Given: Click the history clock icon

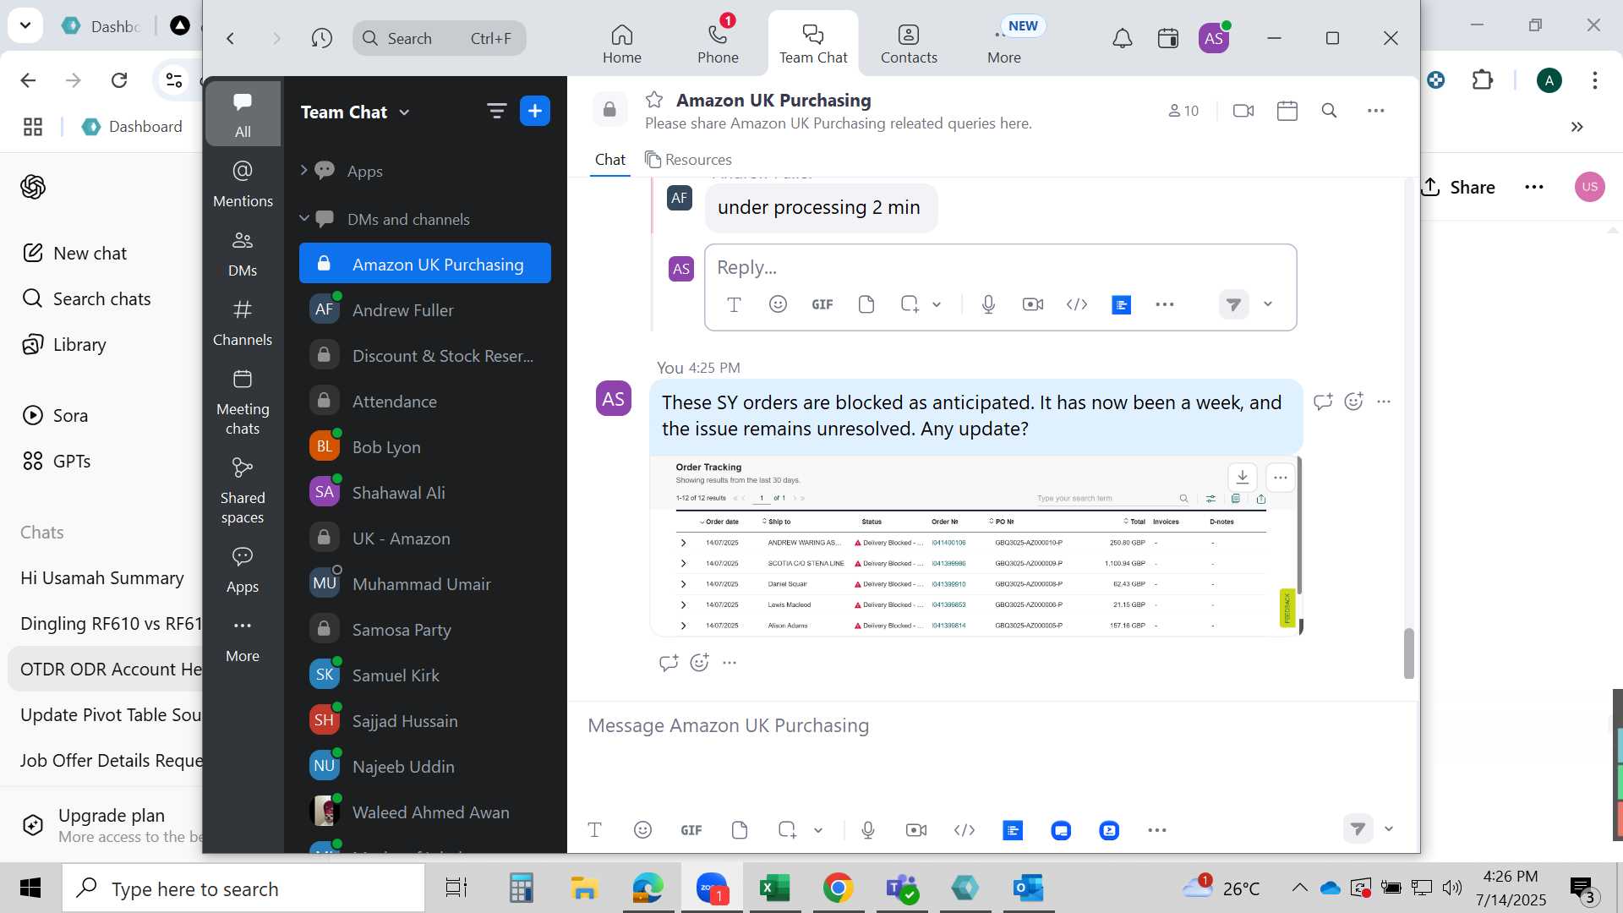Looking at the screenshot, I should click(321, 38).
